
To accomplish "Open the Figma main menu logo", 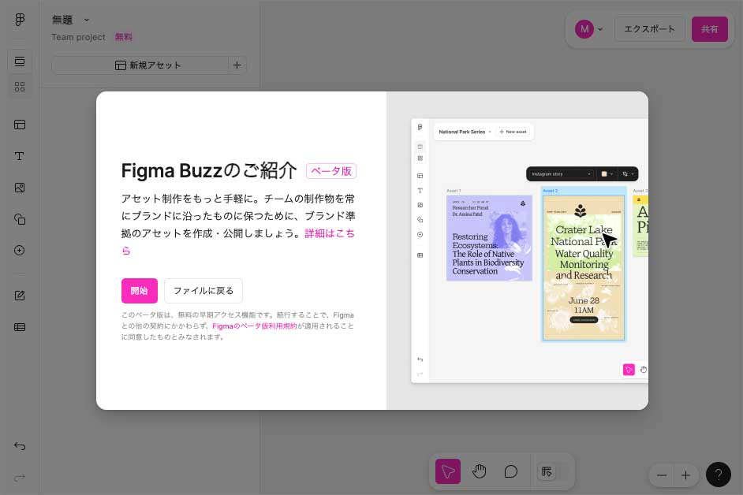I will tap(20, 20).
